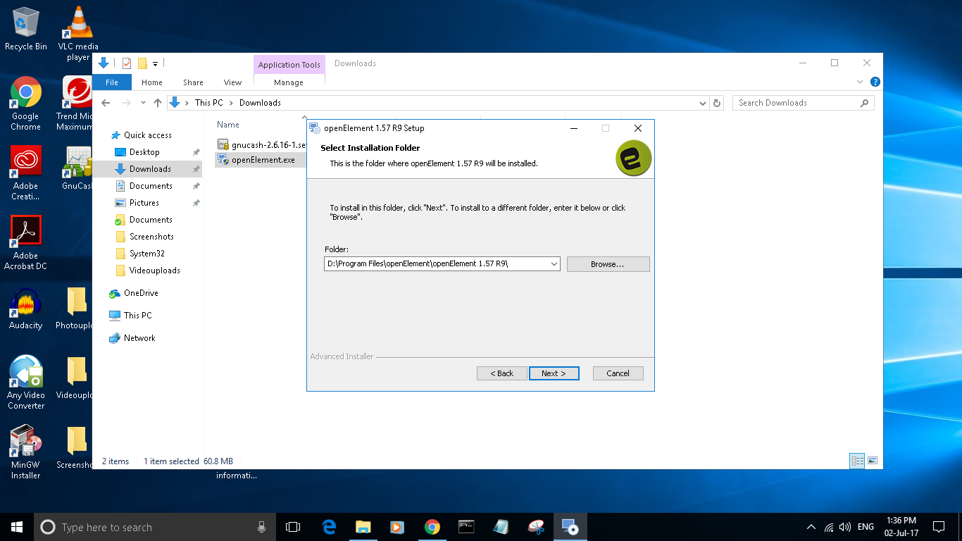Go up one folder level in Explorer
962x541 pixels.
[158, 103]
